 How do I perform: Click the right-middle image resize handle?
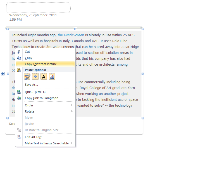coord(142,73)
